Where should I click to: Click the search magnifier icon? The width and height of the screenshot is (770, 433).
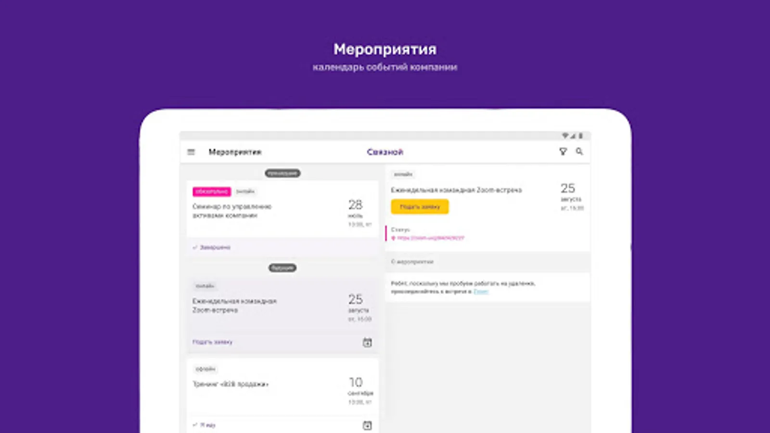pos(579,152)
